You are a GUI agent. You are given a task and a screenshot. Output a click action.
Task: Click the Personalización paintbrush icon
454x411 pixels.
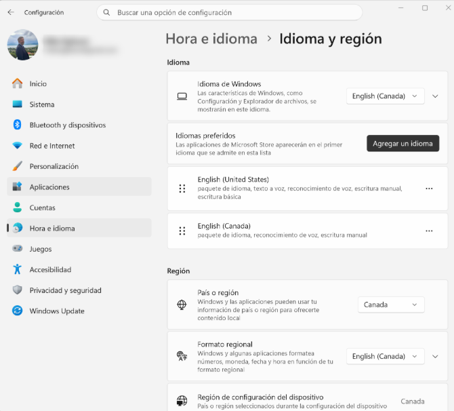pyautogui.click(x=18, y=166)
